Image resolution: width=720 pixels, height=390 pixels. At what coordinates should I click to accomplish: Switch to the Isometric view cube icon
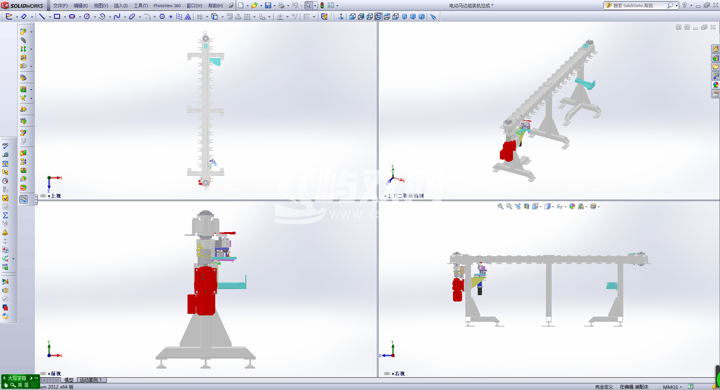404,16
